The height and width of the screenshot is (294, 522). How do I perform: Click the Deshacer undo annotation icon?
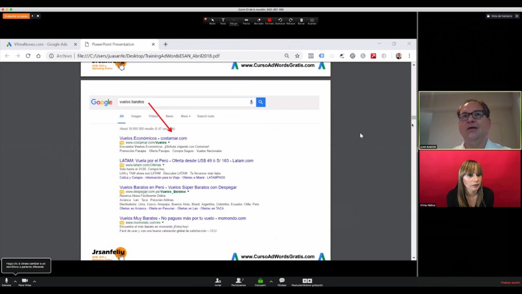(280, 21)
